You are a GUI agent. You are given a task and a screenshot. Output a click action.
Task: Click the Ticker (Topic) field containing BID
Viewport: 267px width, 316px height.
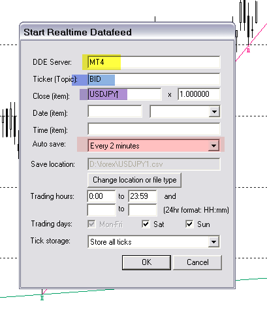pos(154,79)
